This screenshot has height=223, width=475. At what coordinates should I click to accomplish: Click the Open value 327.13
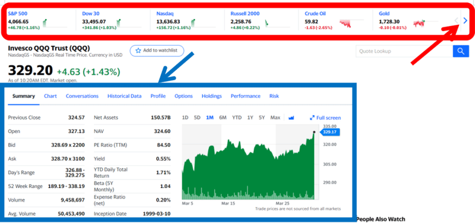pyautogui.click(x=77, y=132)
